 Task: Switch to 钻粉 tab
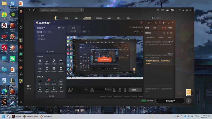point(169,37)
